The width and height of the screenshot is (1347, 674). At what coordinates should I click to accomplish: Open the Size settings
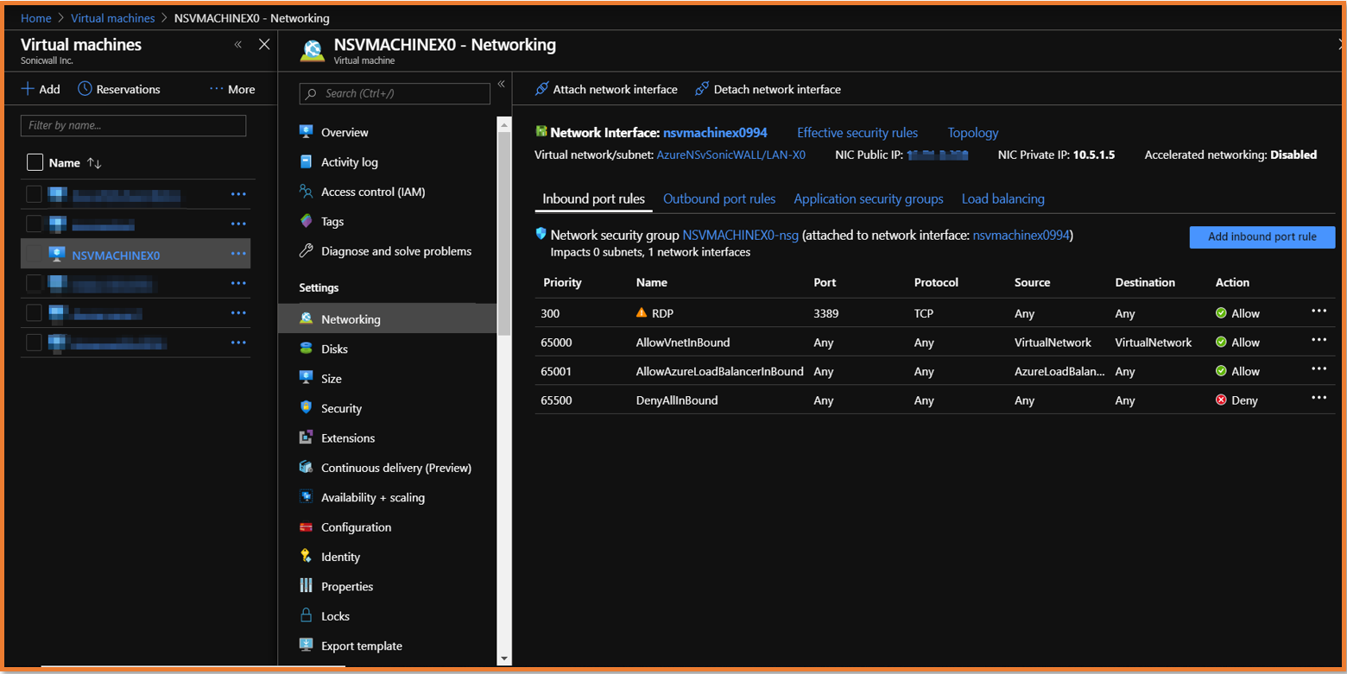tap(332, 379)
